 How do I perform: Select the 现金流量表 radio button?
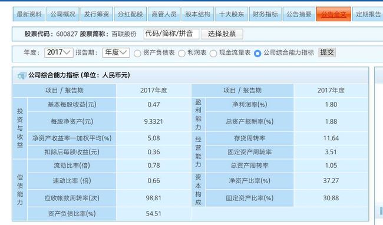(x=213, y=54)
